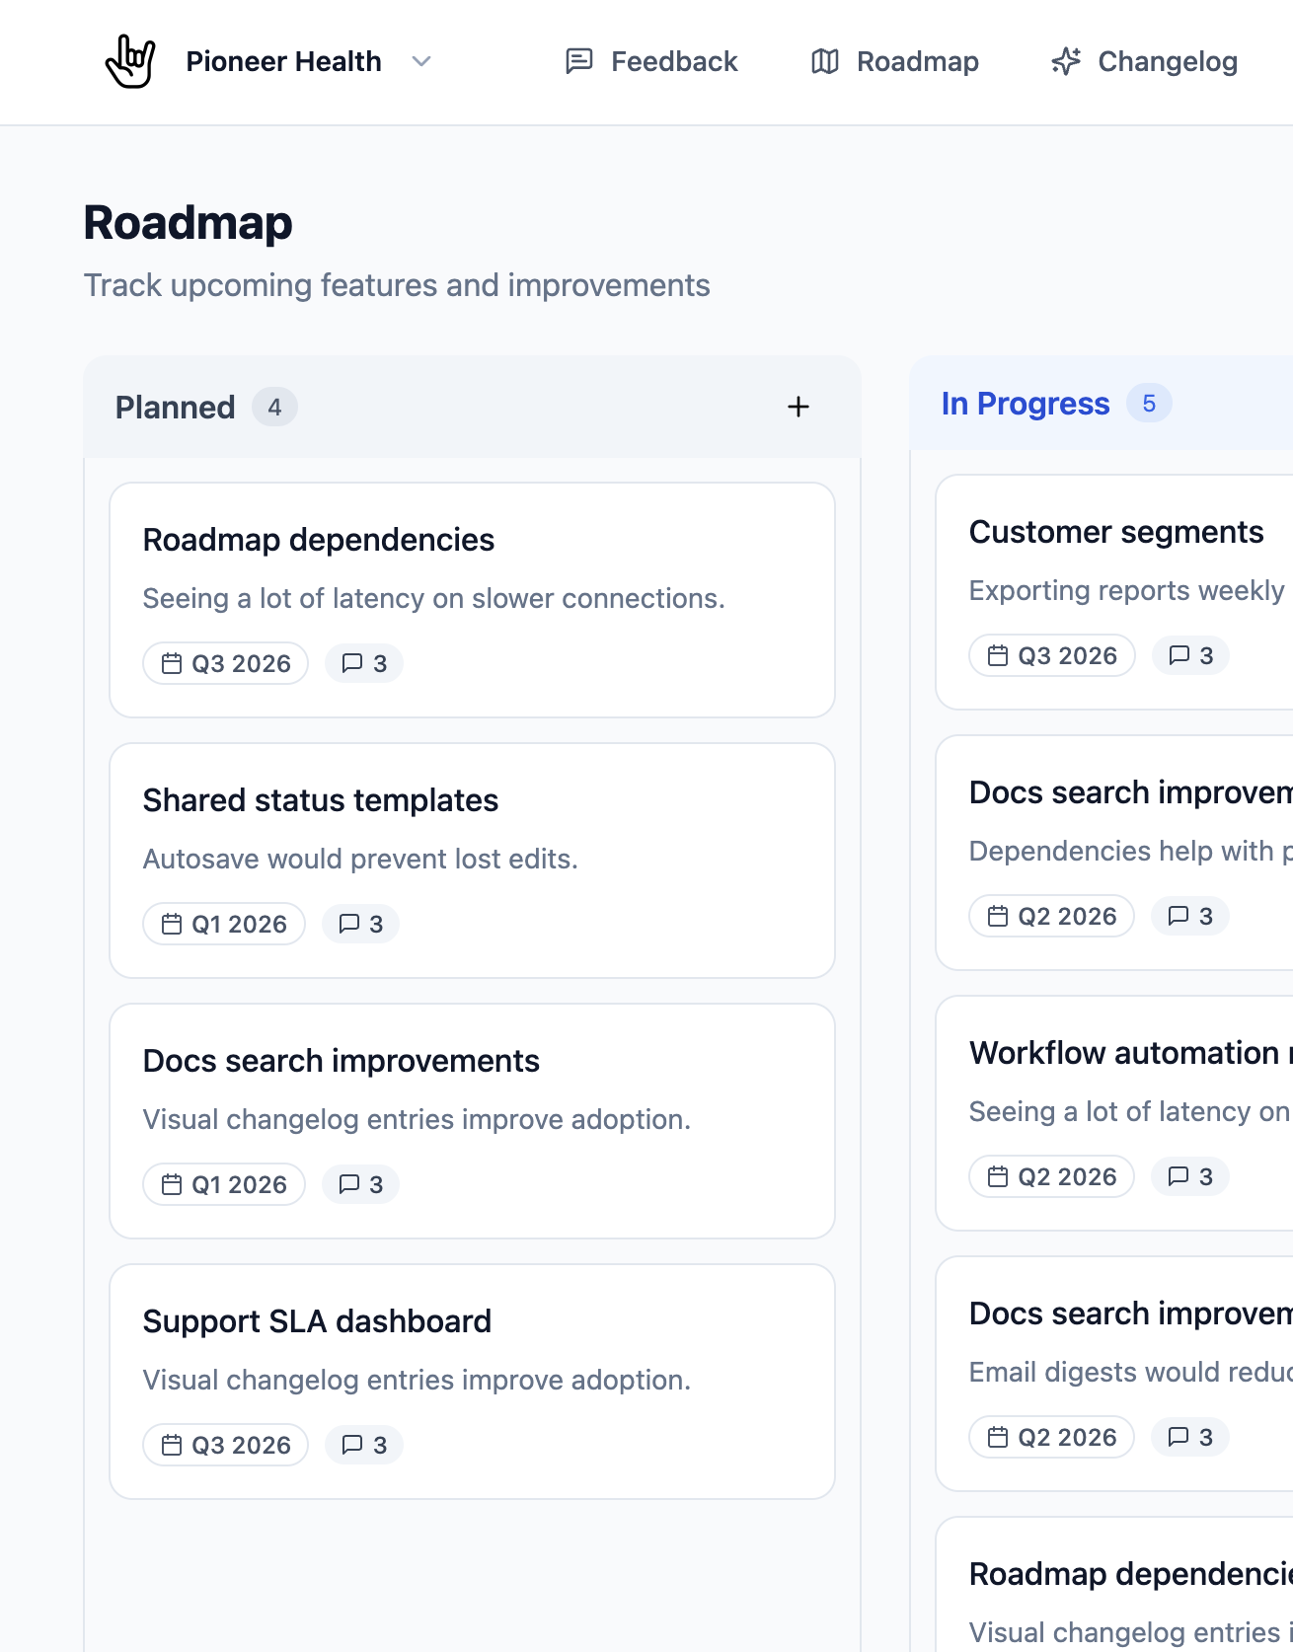Go to the Roadmap tab

point(894,61)
